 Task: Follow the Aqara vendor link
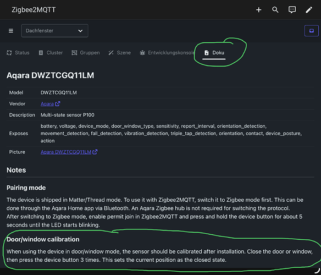(x=47, y=104)
